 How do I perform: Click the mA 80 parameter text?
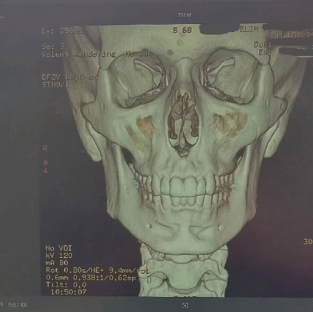point(57,263)
